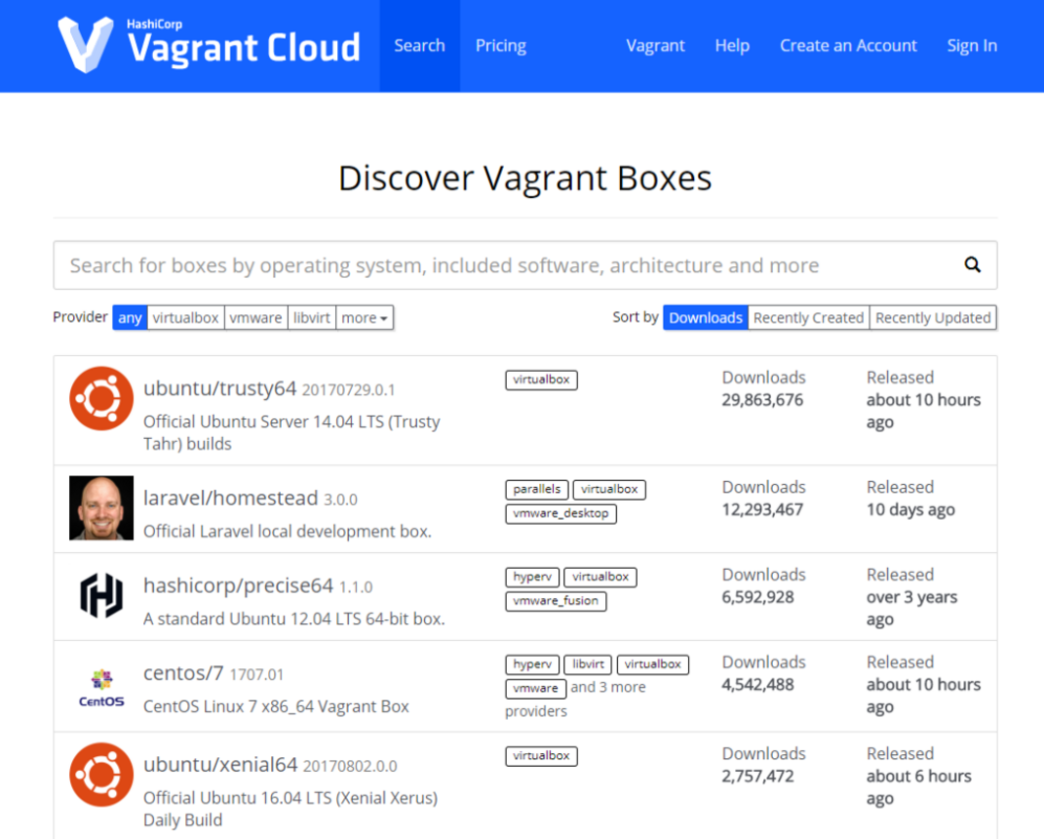Click the HashiCorp logo beside hashicorp/precise64
The height and width of the screenshot is (839, 1044).
pos(101,595)
